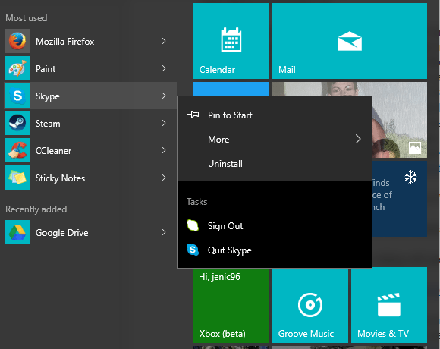Open Sticky Notes icon
This screenshot has height=349, width=440.
(17, 178)
